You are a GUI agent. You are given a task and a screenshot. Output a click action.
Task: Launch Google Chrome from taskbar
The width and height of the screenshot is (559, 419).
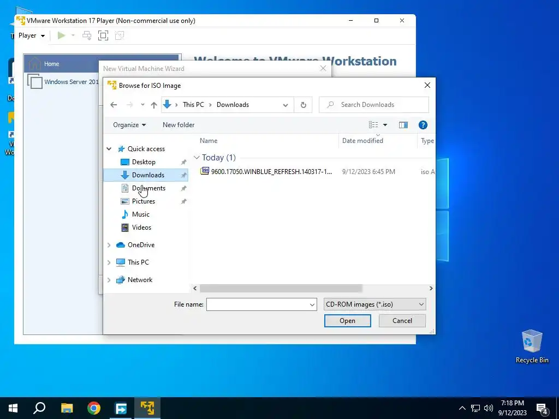[94, 408]
